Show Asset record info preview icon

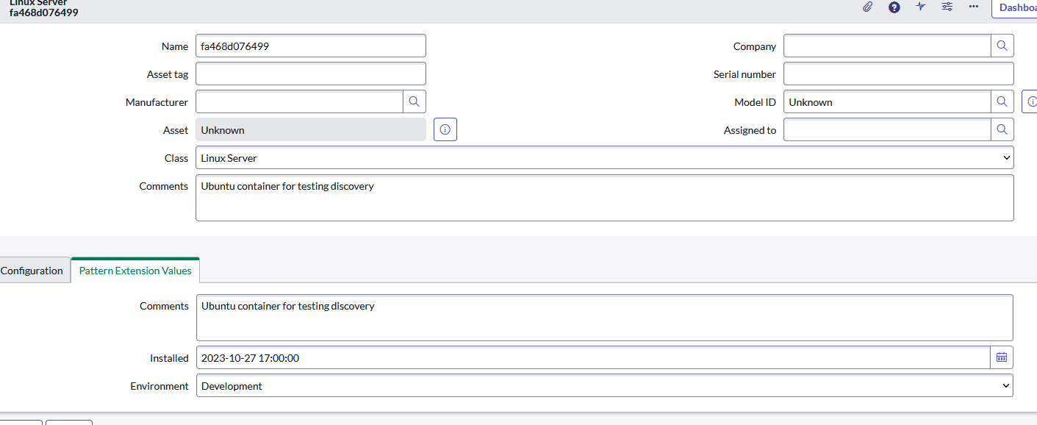click(x=445, y=129)
